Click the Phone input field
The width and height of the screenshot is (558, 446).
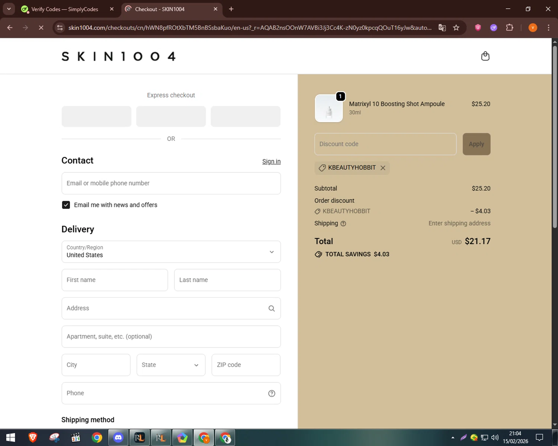coord(171,393)
